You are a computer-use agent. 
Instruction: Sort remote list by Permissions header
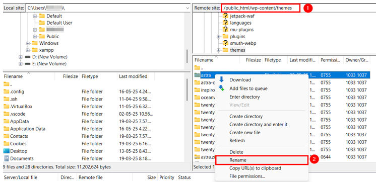(x=331, y=60)
